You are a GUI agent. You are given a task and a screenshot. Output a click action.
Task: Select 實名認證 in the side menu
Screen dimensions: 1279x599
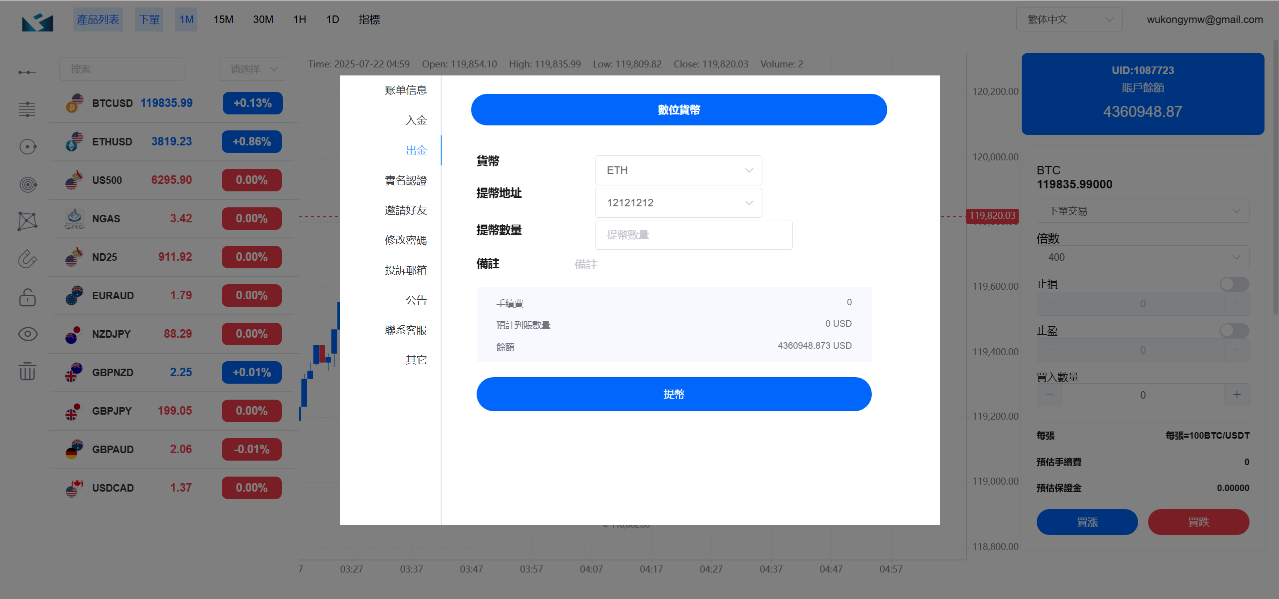[x=405, y=180]
